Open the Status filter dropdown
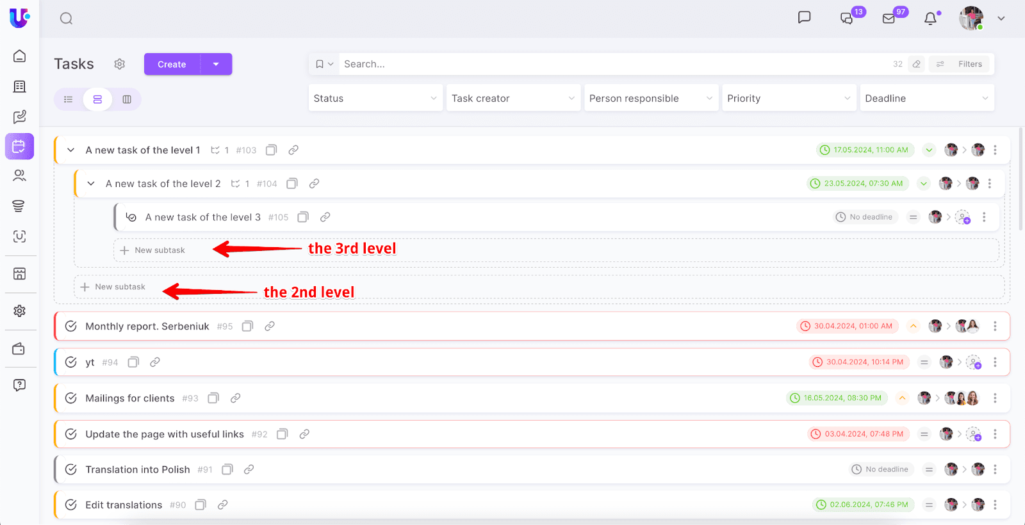 [x=375, y=99]
